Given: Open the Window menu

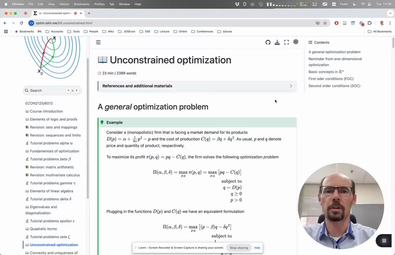Looking at the screenshot, I should (124, 4).
